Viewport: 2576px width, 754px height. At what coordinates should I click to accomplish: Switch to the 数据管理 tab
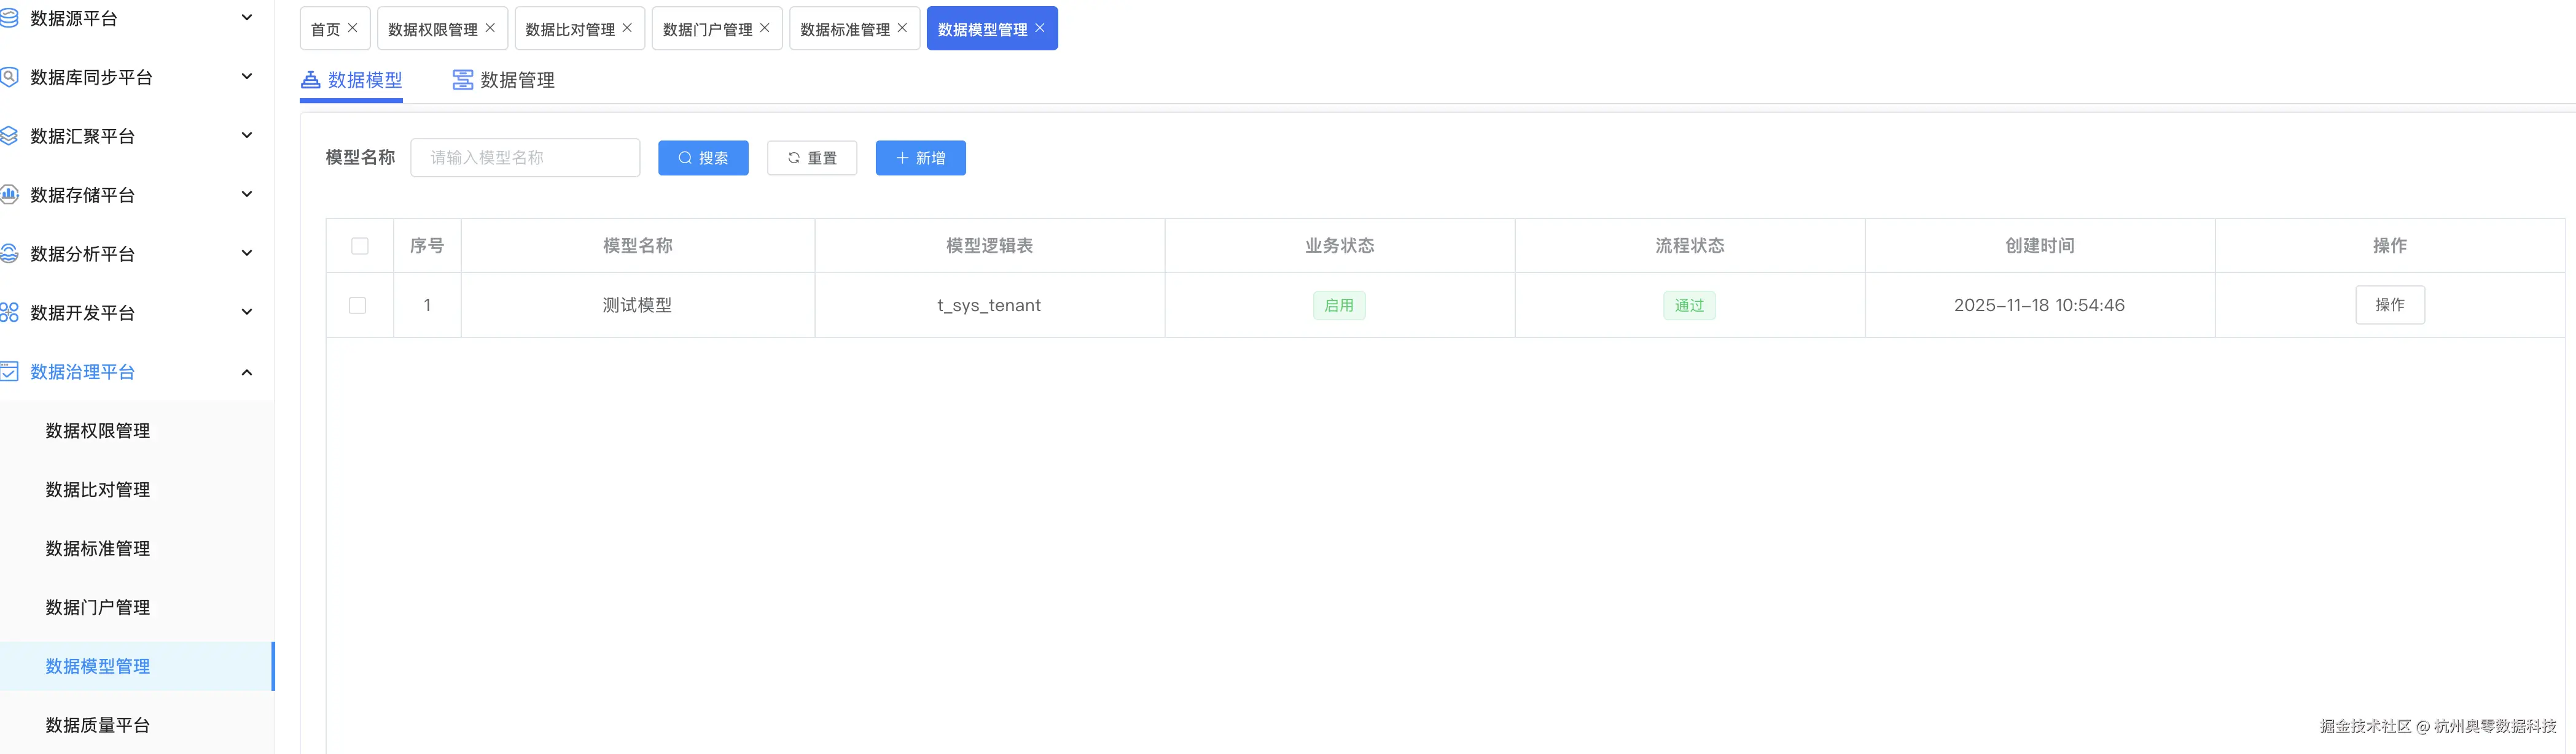pos(504,80)
